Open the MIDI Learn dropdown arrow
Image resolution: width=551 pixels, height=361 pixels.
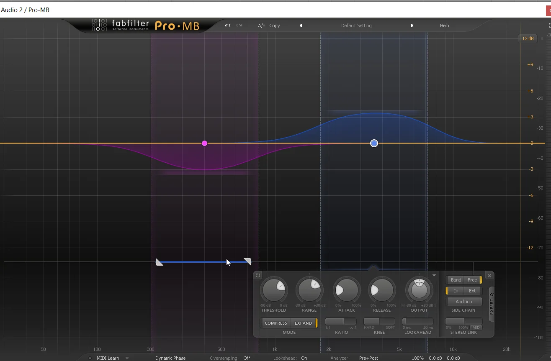(x=127, y=358)
